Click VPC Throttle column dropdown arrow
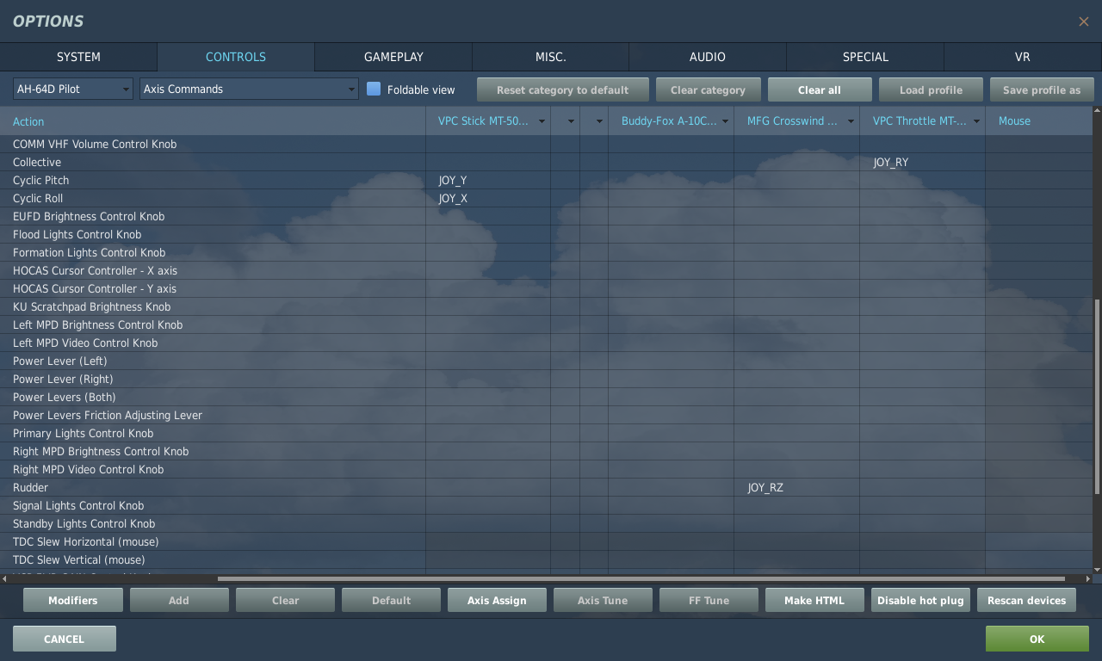1102x661 pixels. point(976,121)
